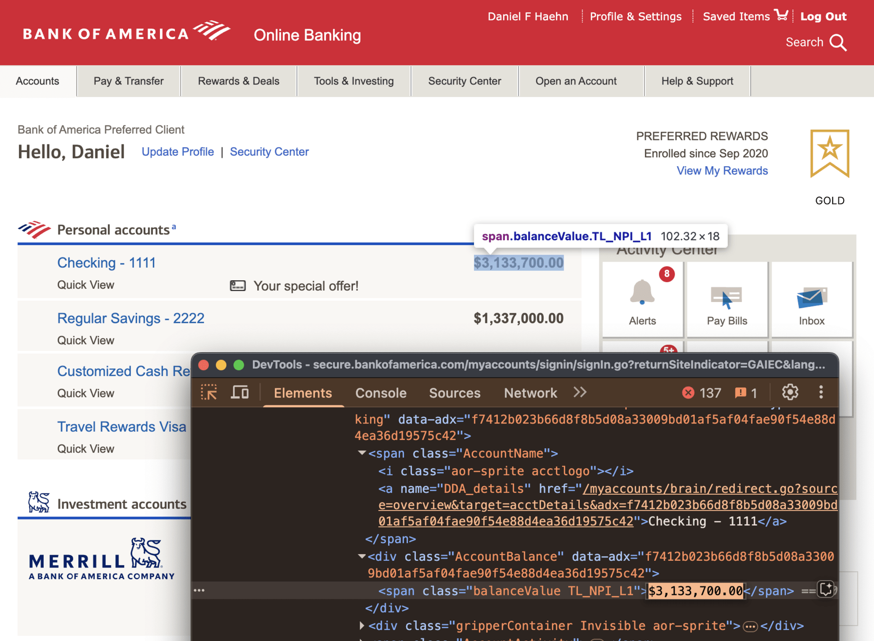Switch to DevTools Sources tab

(455, 393)
